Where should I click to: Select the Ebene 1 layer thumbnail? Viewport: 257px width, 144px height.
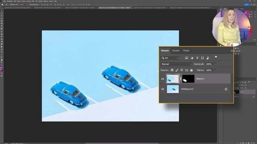pyautogui.click(x=173, y=79)
